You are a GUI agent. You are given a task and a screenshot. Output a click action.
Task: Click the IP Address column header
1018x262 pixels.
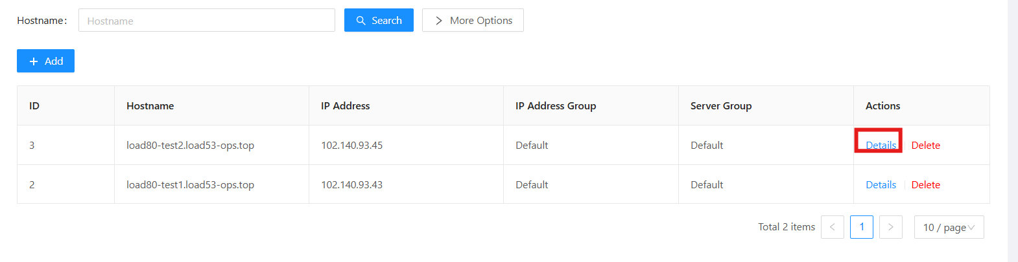(x=345, y=106)
